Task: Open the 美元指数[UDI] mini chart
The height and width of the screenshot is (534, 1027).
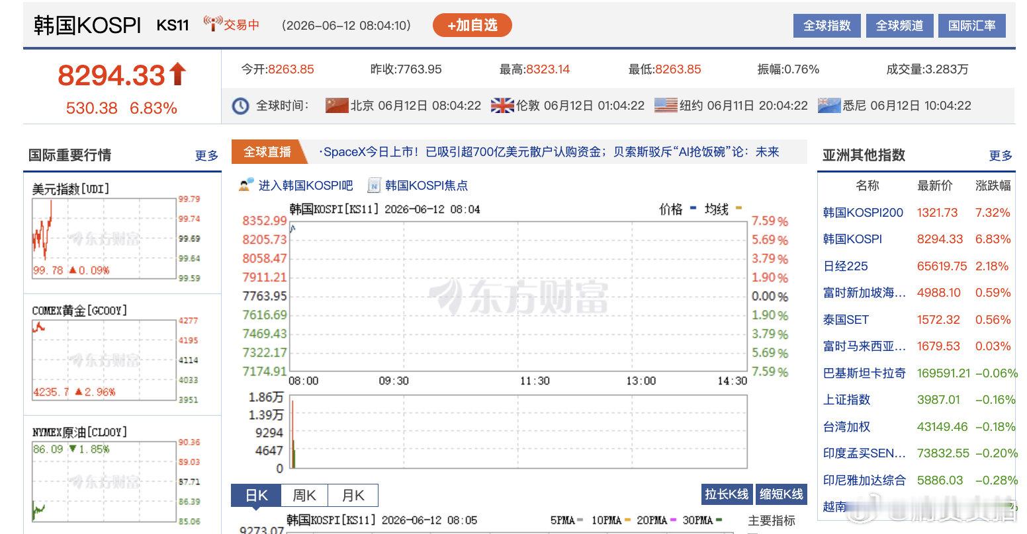Action: pos(116,232)
